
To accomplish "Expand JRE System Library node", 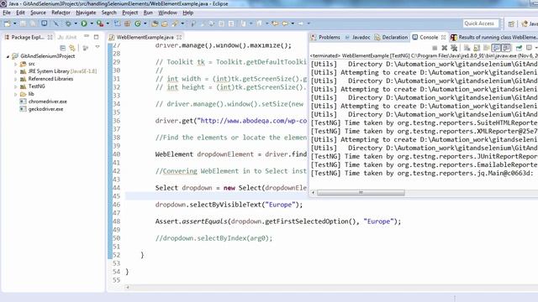I will tap(15, 71).
